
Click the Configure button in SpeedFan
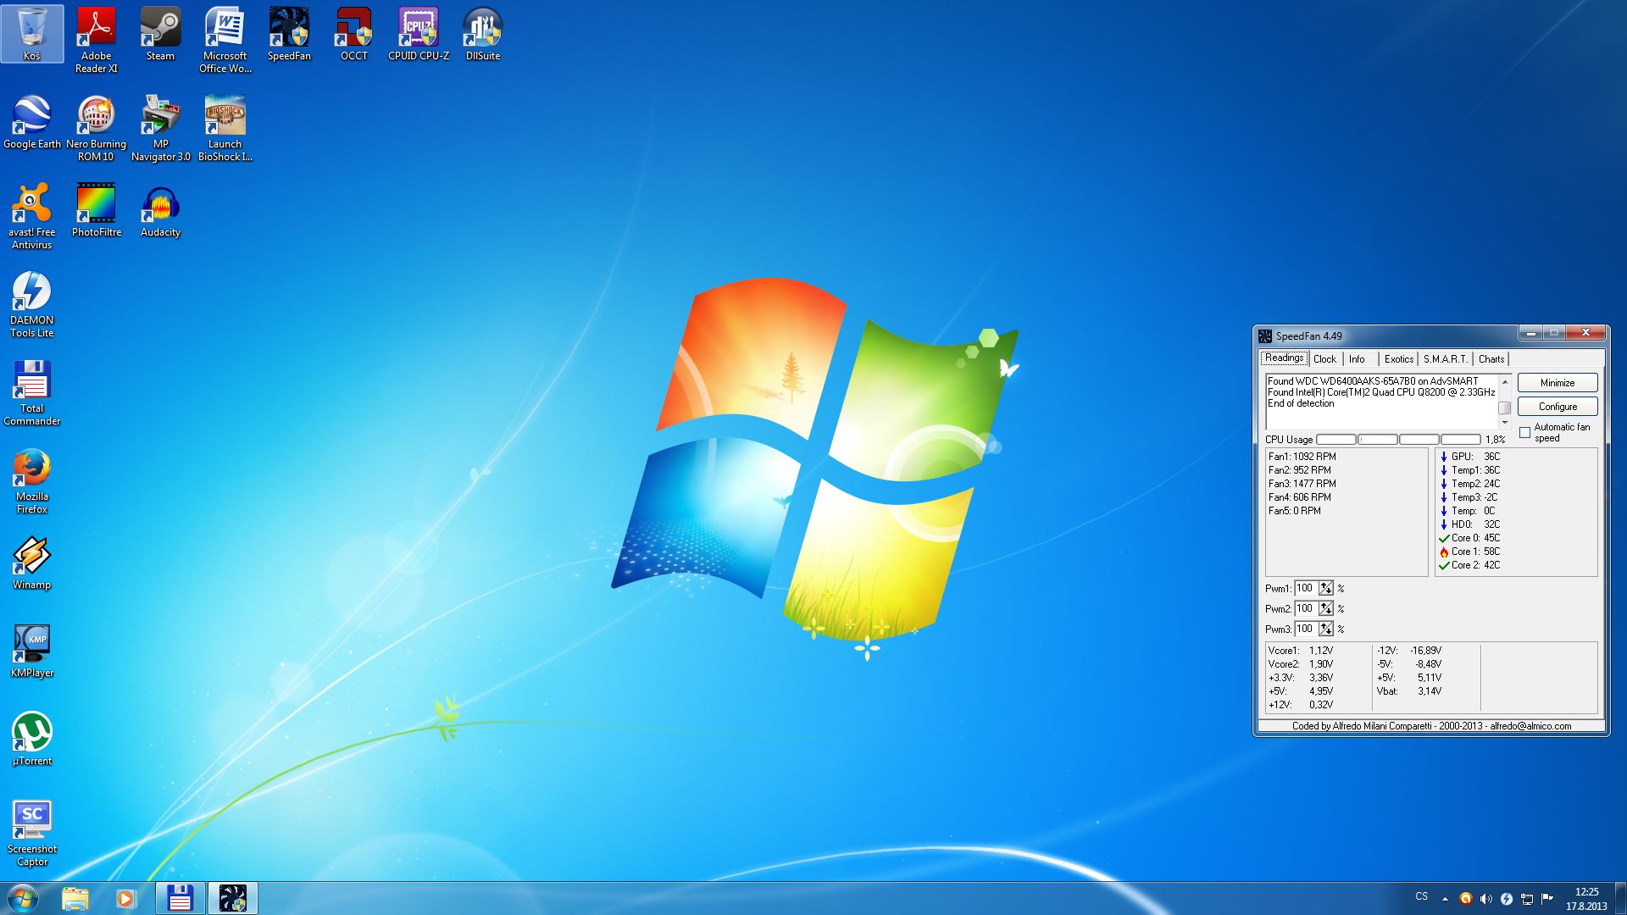pos(1558,407)
